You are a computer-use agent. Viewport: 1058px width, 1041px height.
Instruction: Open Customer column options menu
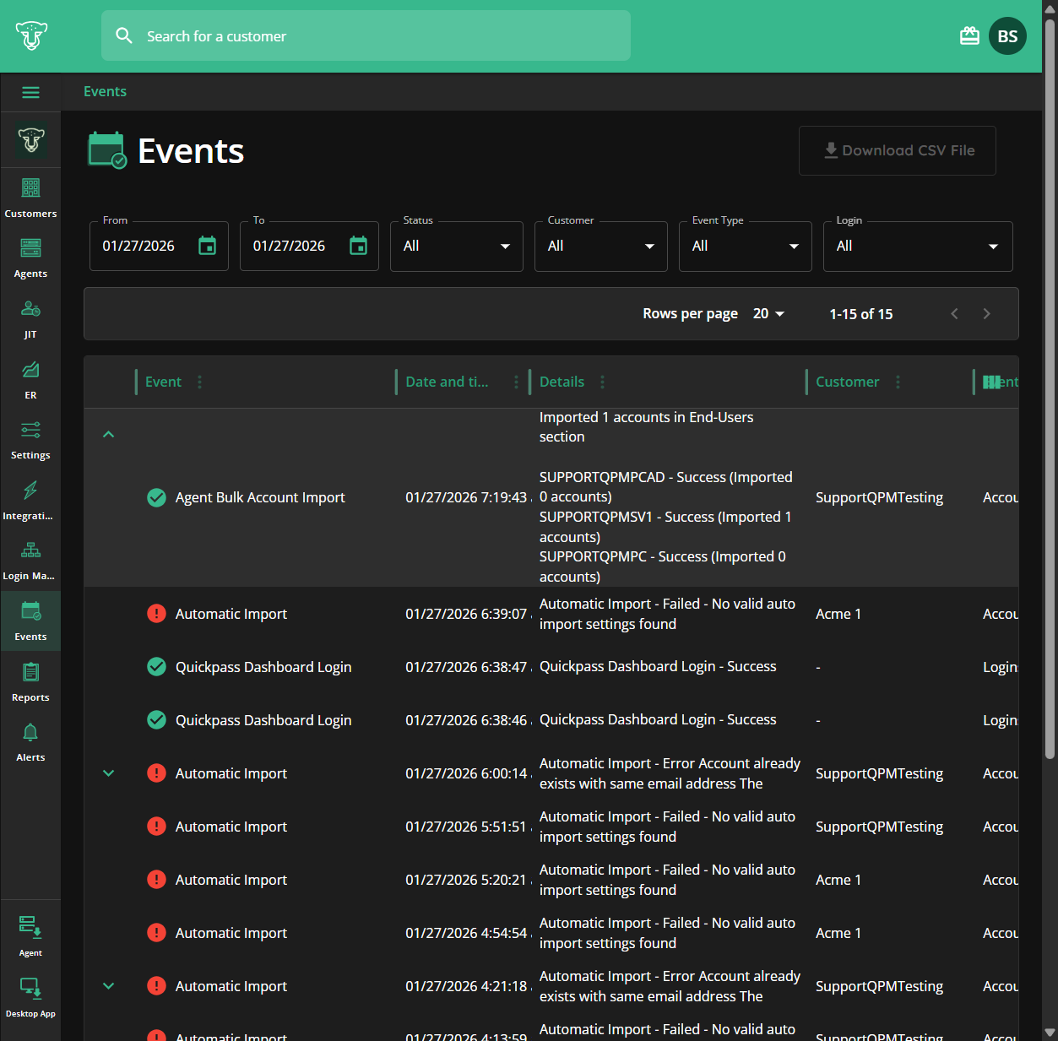898,382
